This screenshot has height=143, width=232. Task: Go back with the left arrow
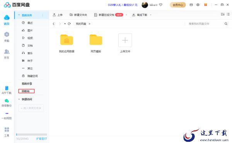54,24
